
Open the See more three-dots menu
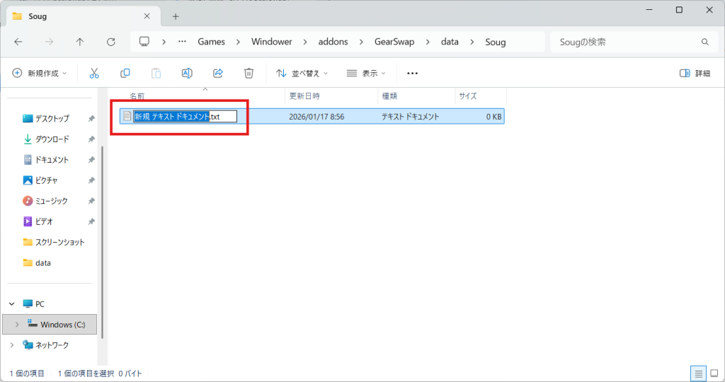click(x=413, y=73)
